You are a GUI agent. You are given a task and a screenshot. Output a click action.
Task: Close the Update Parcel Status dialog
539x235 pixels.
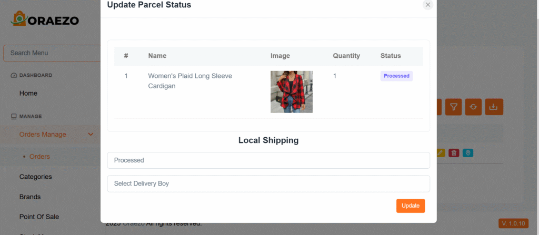tap(427, 5)
